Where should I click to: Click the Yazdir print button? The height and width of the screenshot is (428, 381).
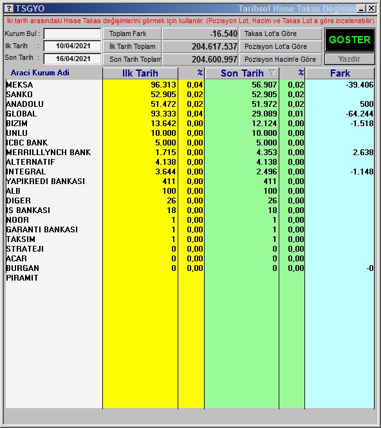(349, 59)
